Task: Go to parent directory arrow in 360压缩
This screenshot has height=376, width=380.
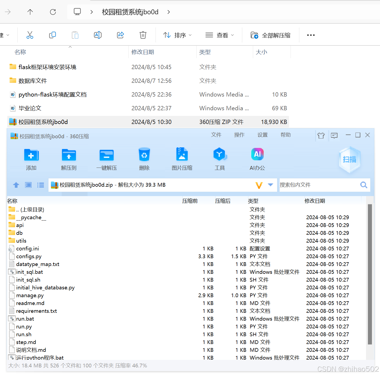Action: tap(16, 185)
